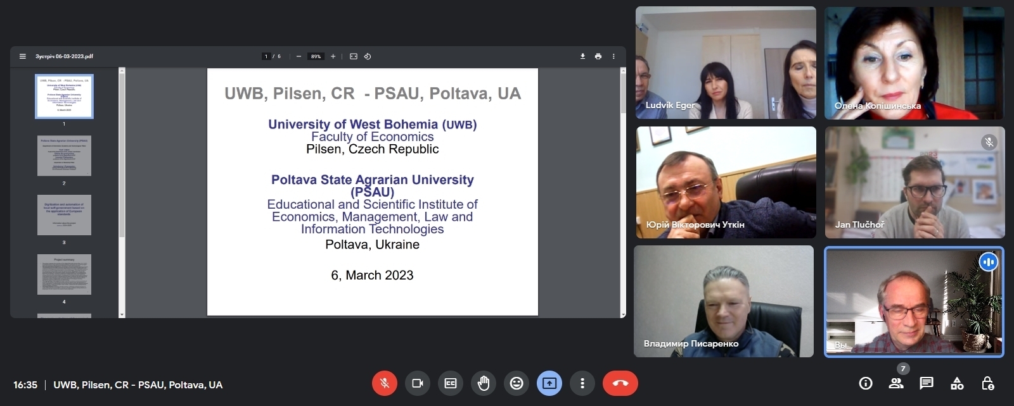Raise your hand
The height and width of the screenshot is (406, 1014).
[484, 383]
